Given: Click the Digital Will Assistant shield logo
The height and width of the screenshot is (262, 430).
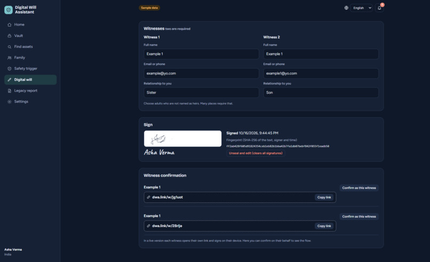Looking at the screenshot, I should click(9, 10).
